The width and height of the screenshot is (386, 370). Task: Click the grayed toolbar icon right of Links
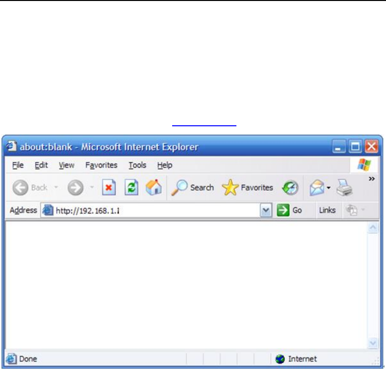[352, 210]
